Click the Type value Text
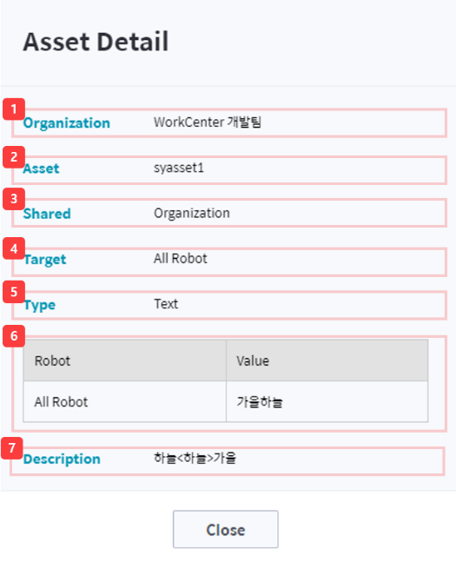 [x=166, y=304]
